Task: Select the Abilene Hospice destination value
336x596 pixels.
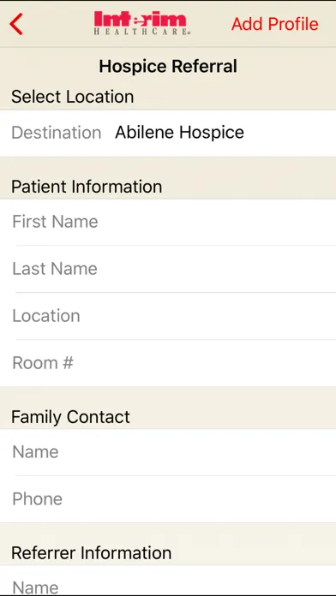Action: [180, 133]
